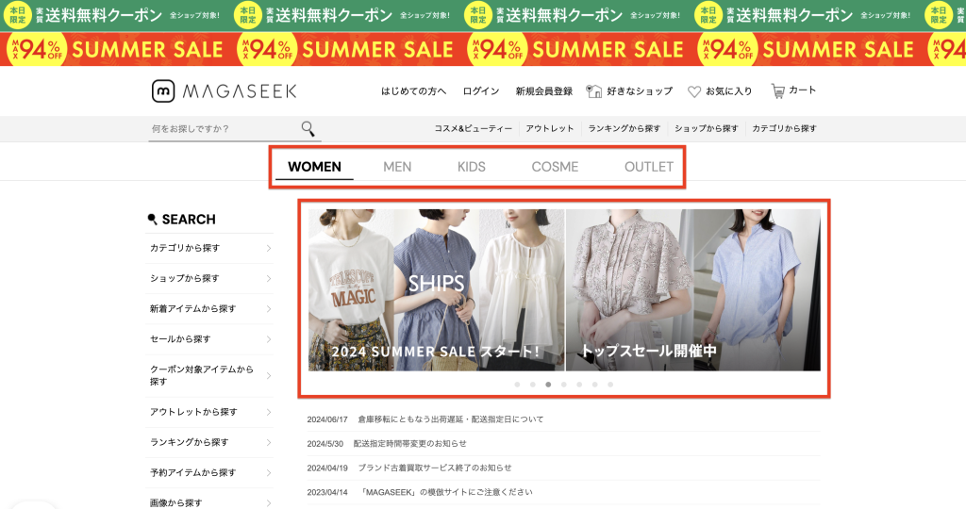Open the 新規会員登録 link
The width and height of the screenshot is (966, 509).
tap(544, 91)
